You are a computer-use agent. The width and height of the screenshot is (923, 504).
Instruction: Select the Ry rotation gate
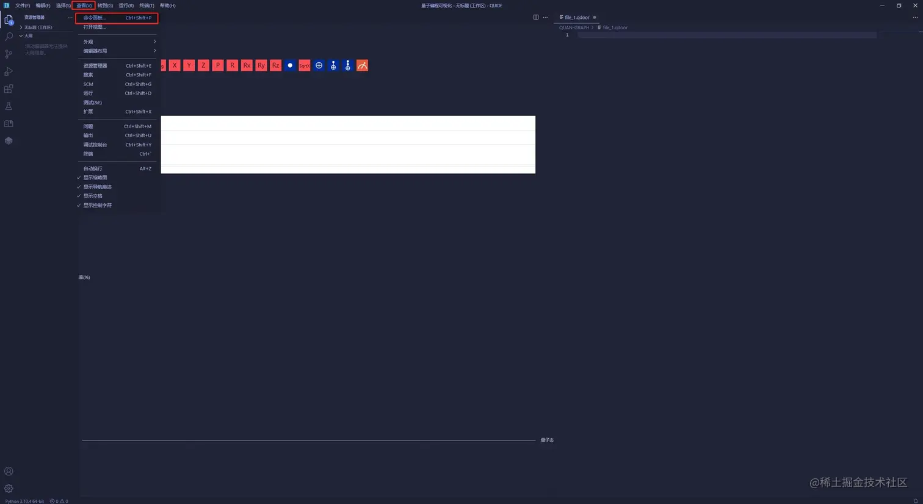point(261,65)
